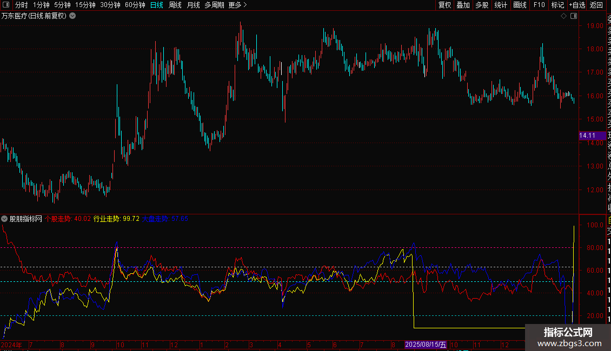Screen dimensions: 611x351
Task: Open the 画线 drawing tools
Action: tap(520, 5)
